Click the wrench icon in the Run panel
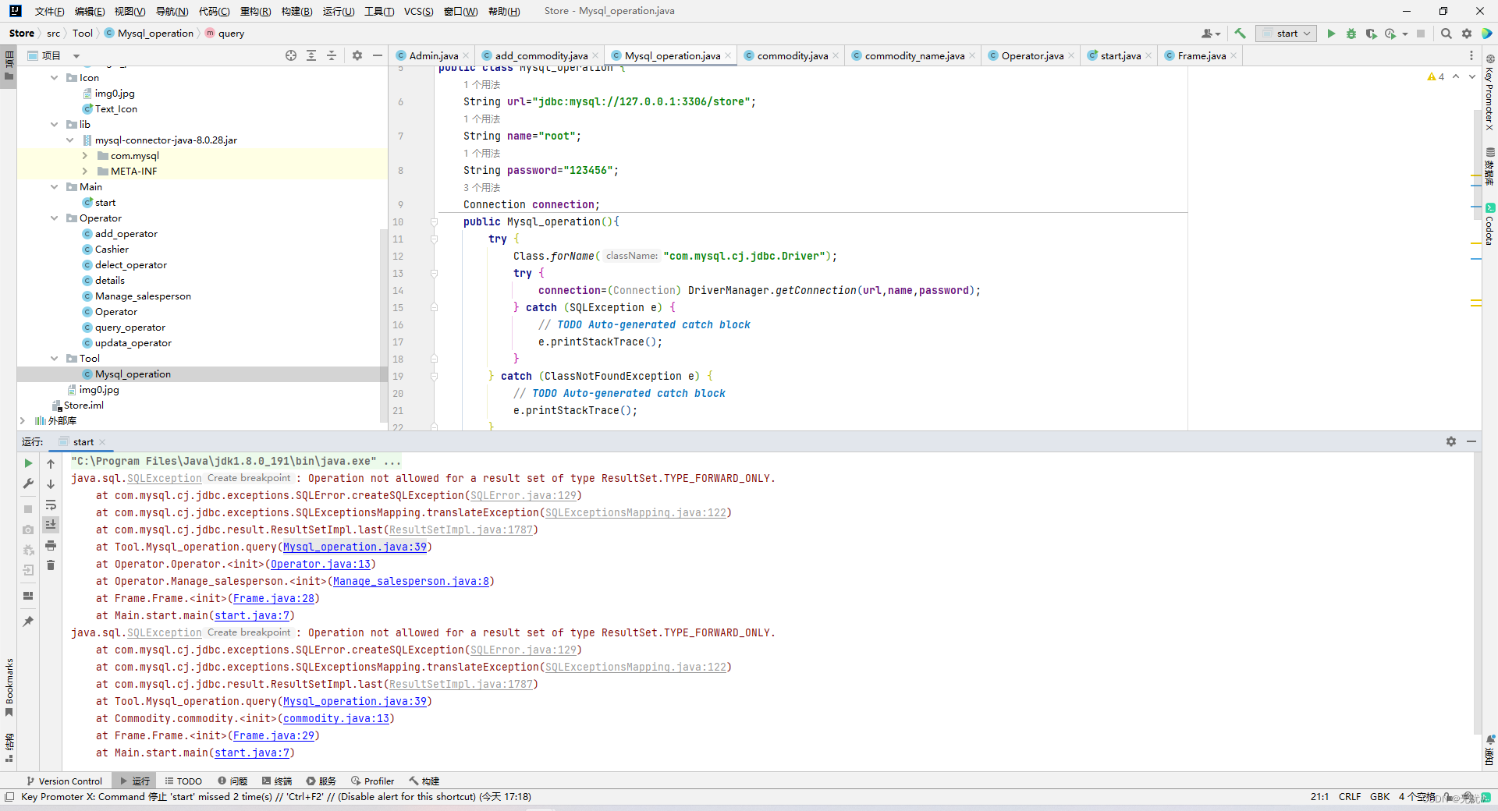Viewport: 1498px width, 811px height. click(x=29, y=484)
